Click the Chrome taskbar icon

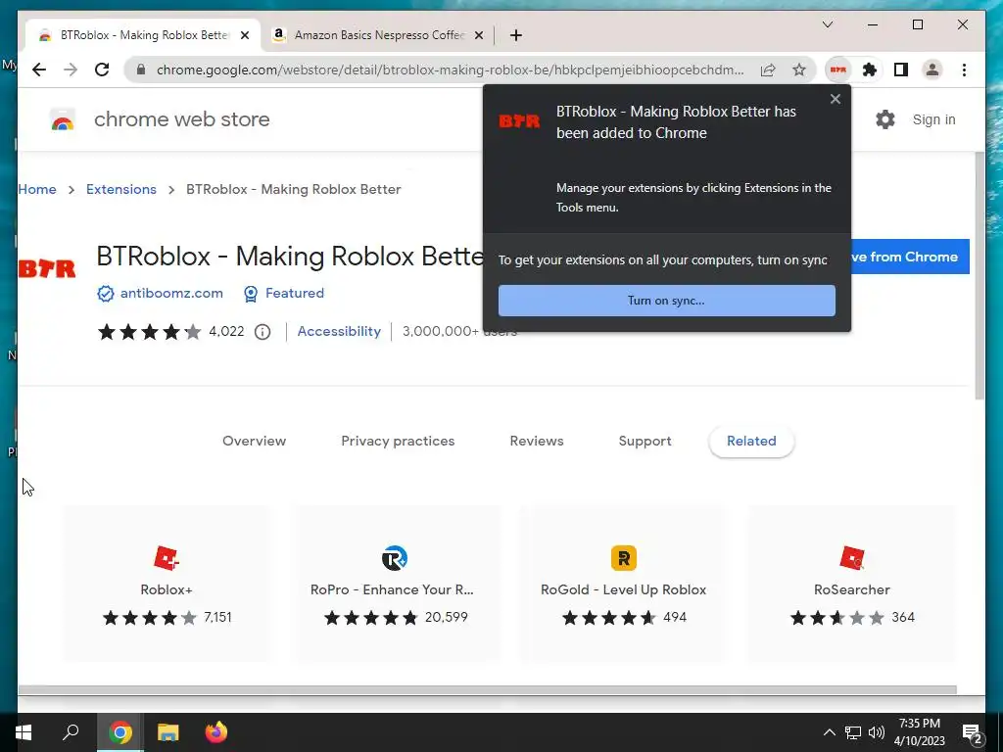pyautogui.click(x=120, y=732)
